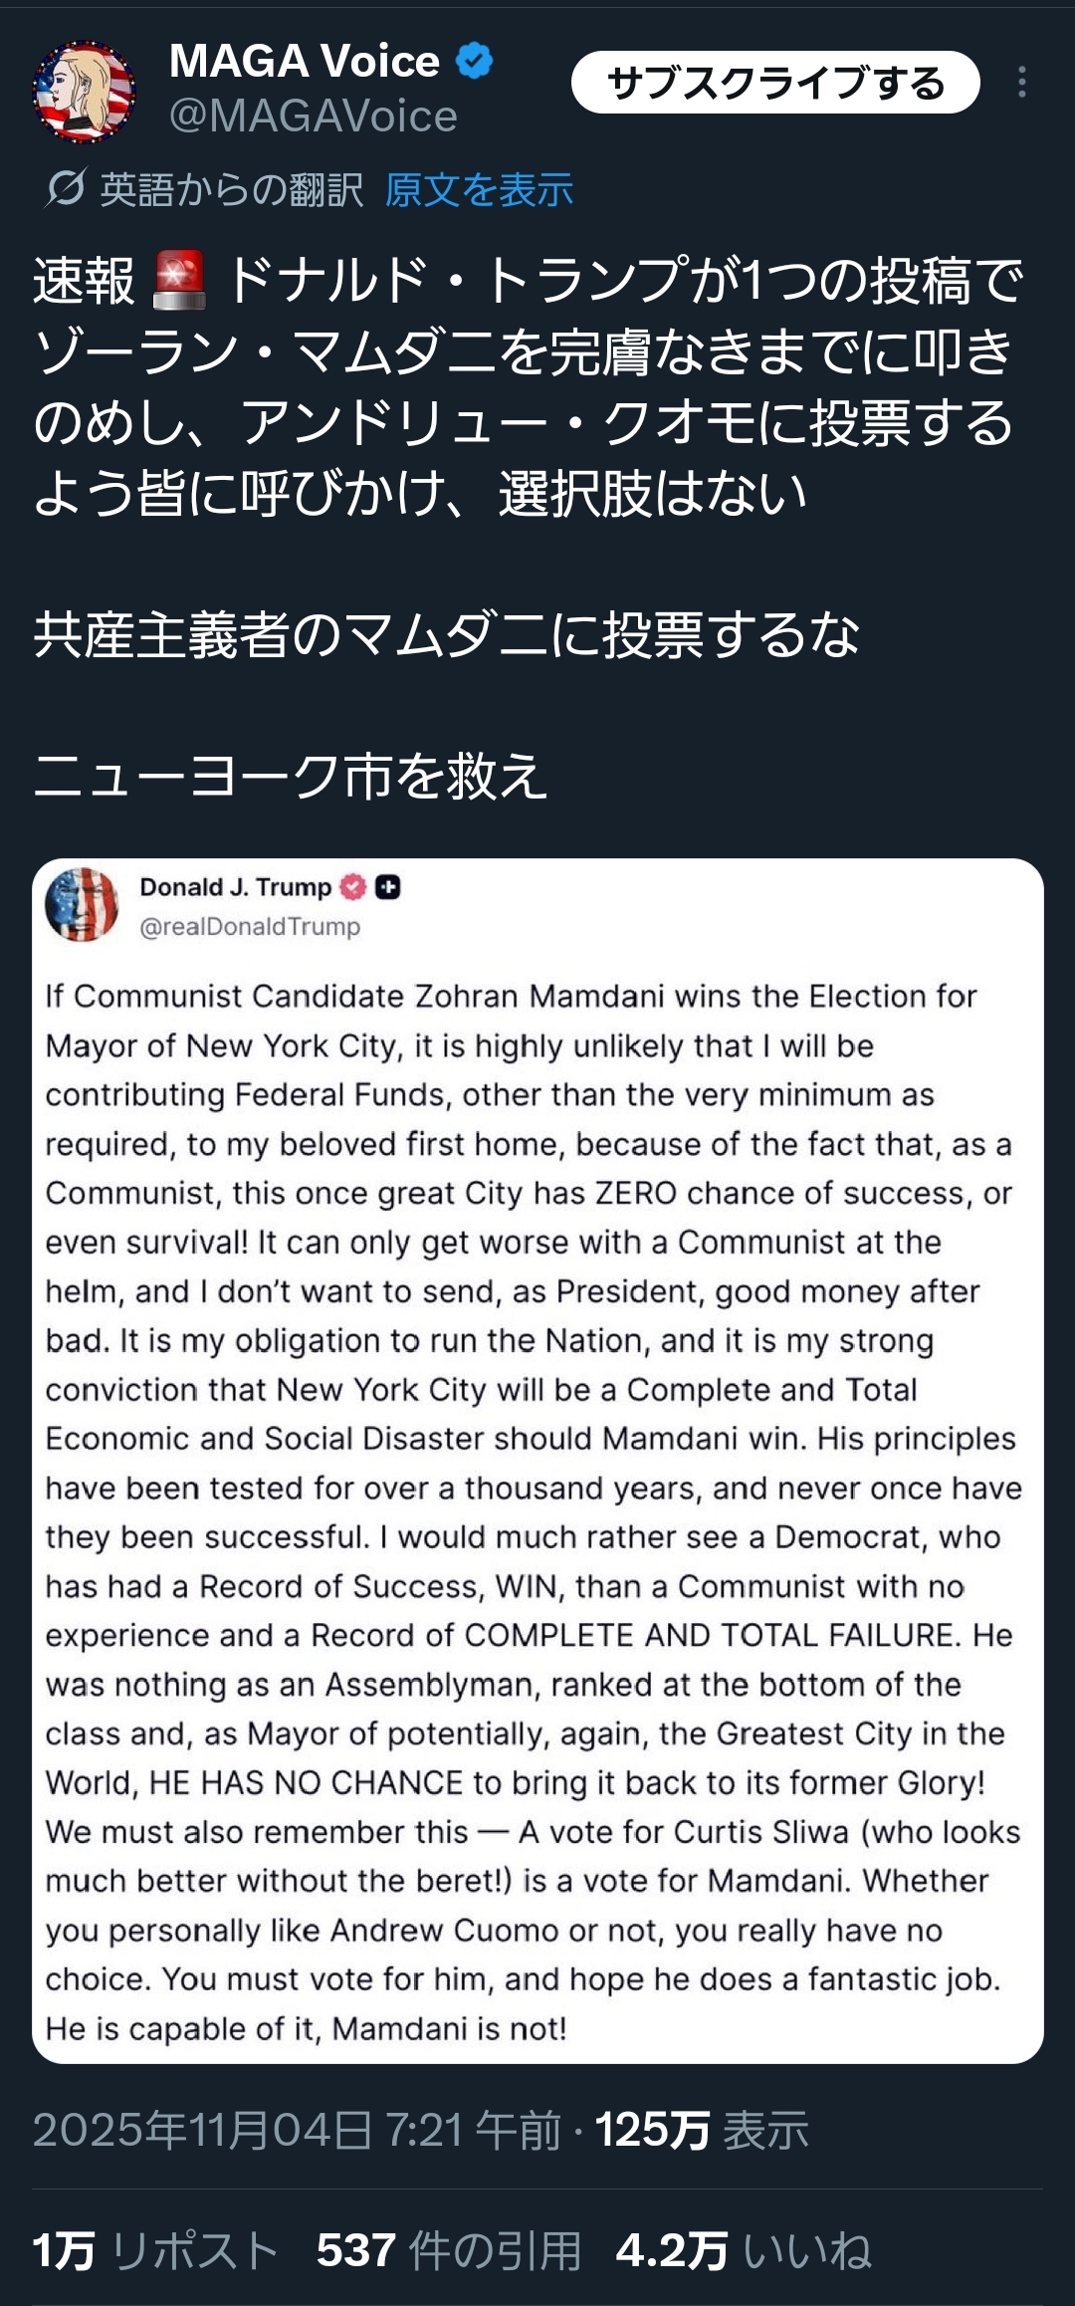Toggle original text with 原文を表示
This screenshot has width=1075, height=2306.
coord(479,189)
